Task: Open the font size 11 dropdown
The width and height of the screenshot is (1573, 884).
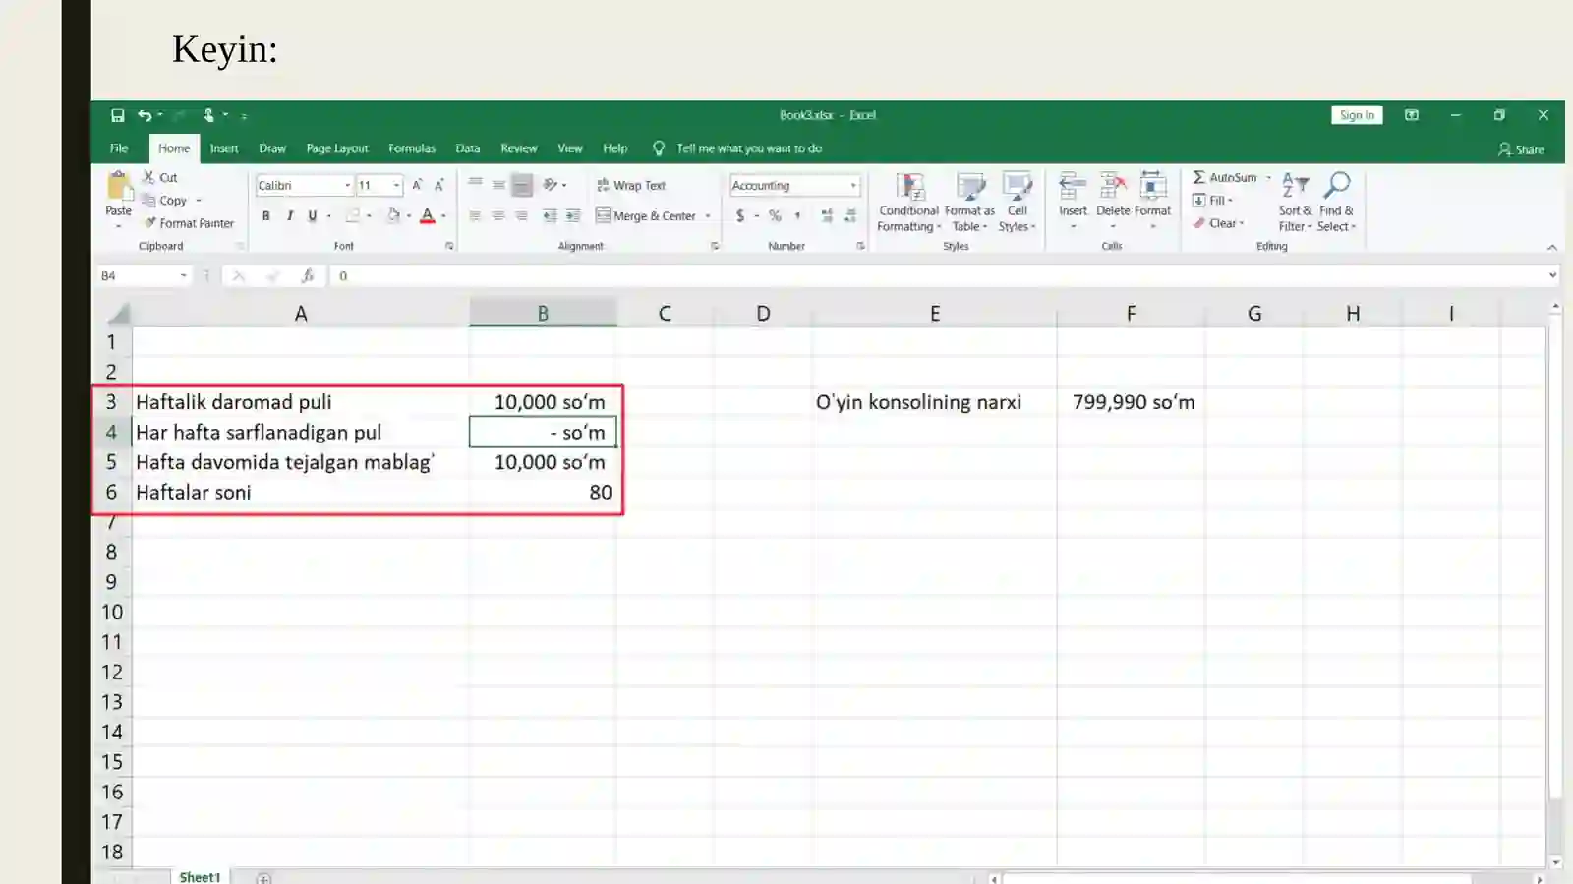Action: pyautogui.click(x=397, y=185)
